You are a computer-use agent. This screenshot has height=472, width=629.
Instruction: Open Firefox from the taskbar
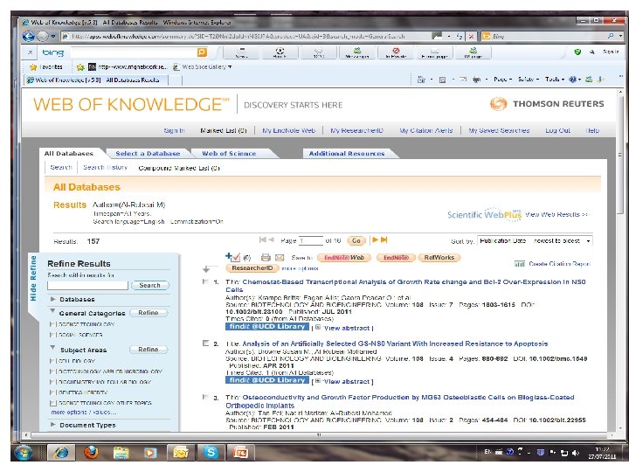click(91, 453)
